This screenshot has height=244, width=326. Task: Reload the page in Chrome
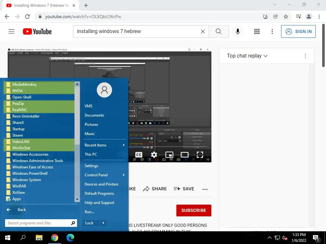27,17
